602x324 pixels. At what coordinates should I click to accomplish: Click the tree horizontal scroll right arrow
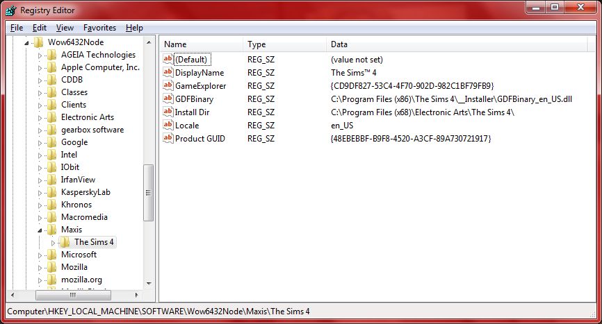coord(137,295)
